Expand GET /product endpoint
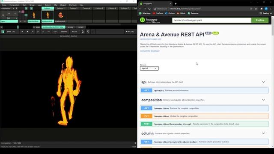 tap(204, 90)
